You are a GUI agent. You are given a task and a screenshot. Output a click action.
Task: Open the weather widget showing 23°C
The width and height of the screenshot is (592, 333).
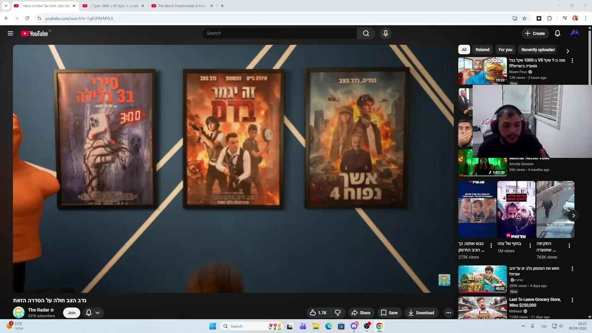pos(15,326)
